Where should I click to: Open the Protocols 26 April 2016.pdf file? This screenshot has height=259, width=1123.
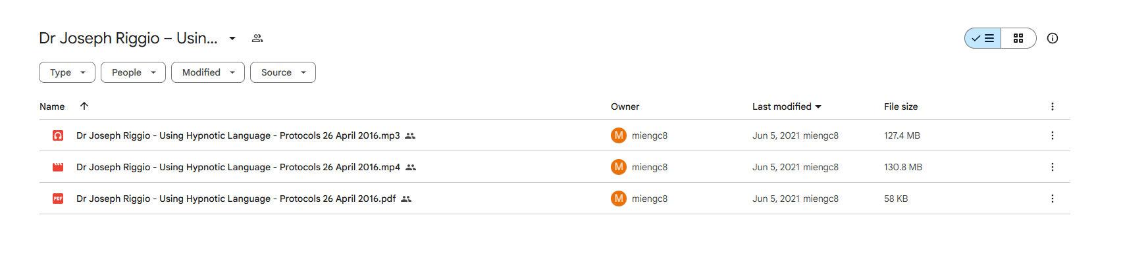point(236,199)
